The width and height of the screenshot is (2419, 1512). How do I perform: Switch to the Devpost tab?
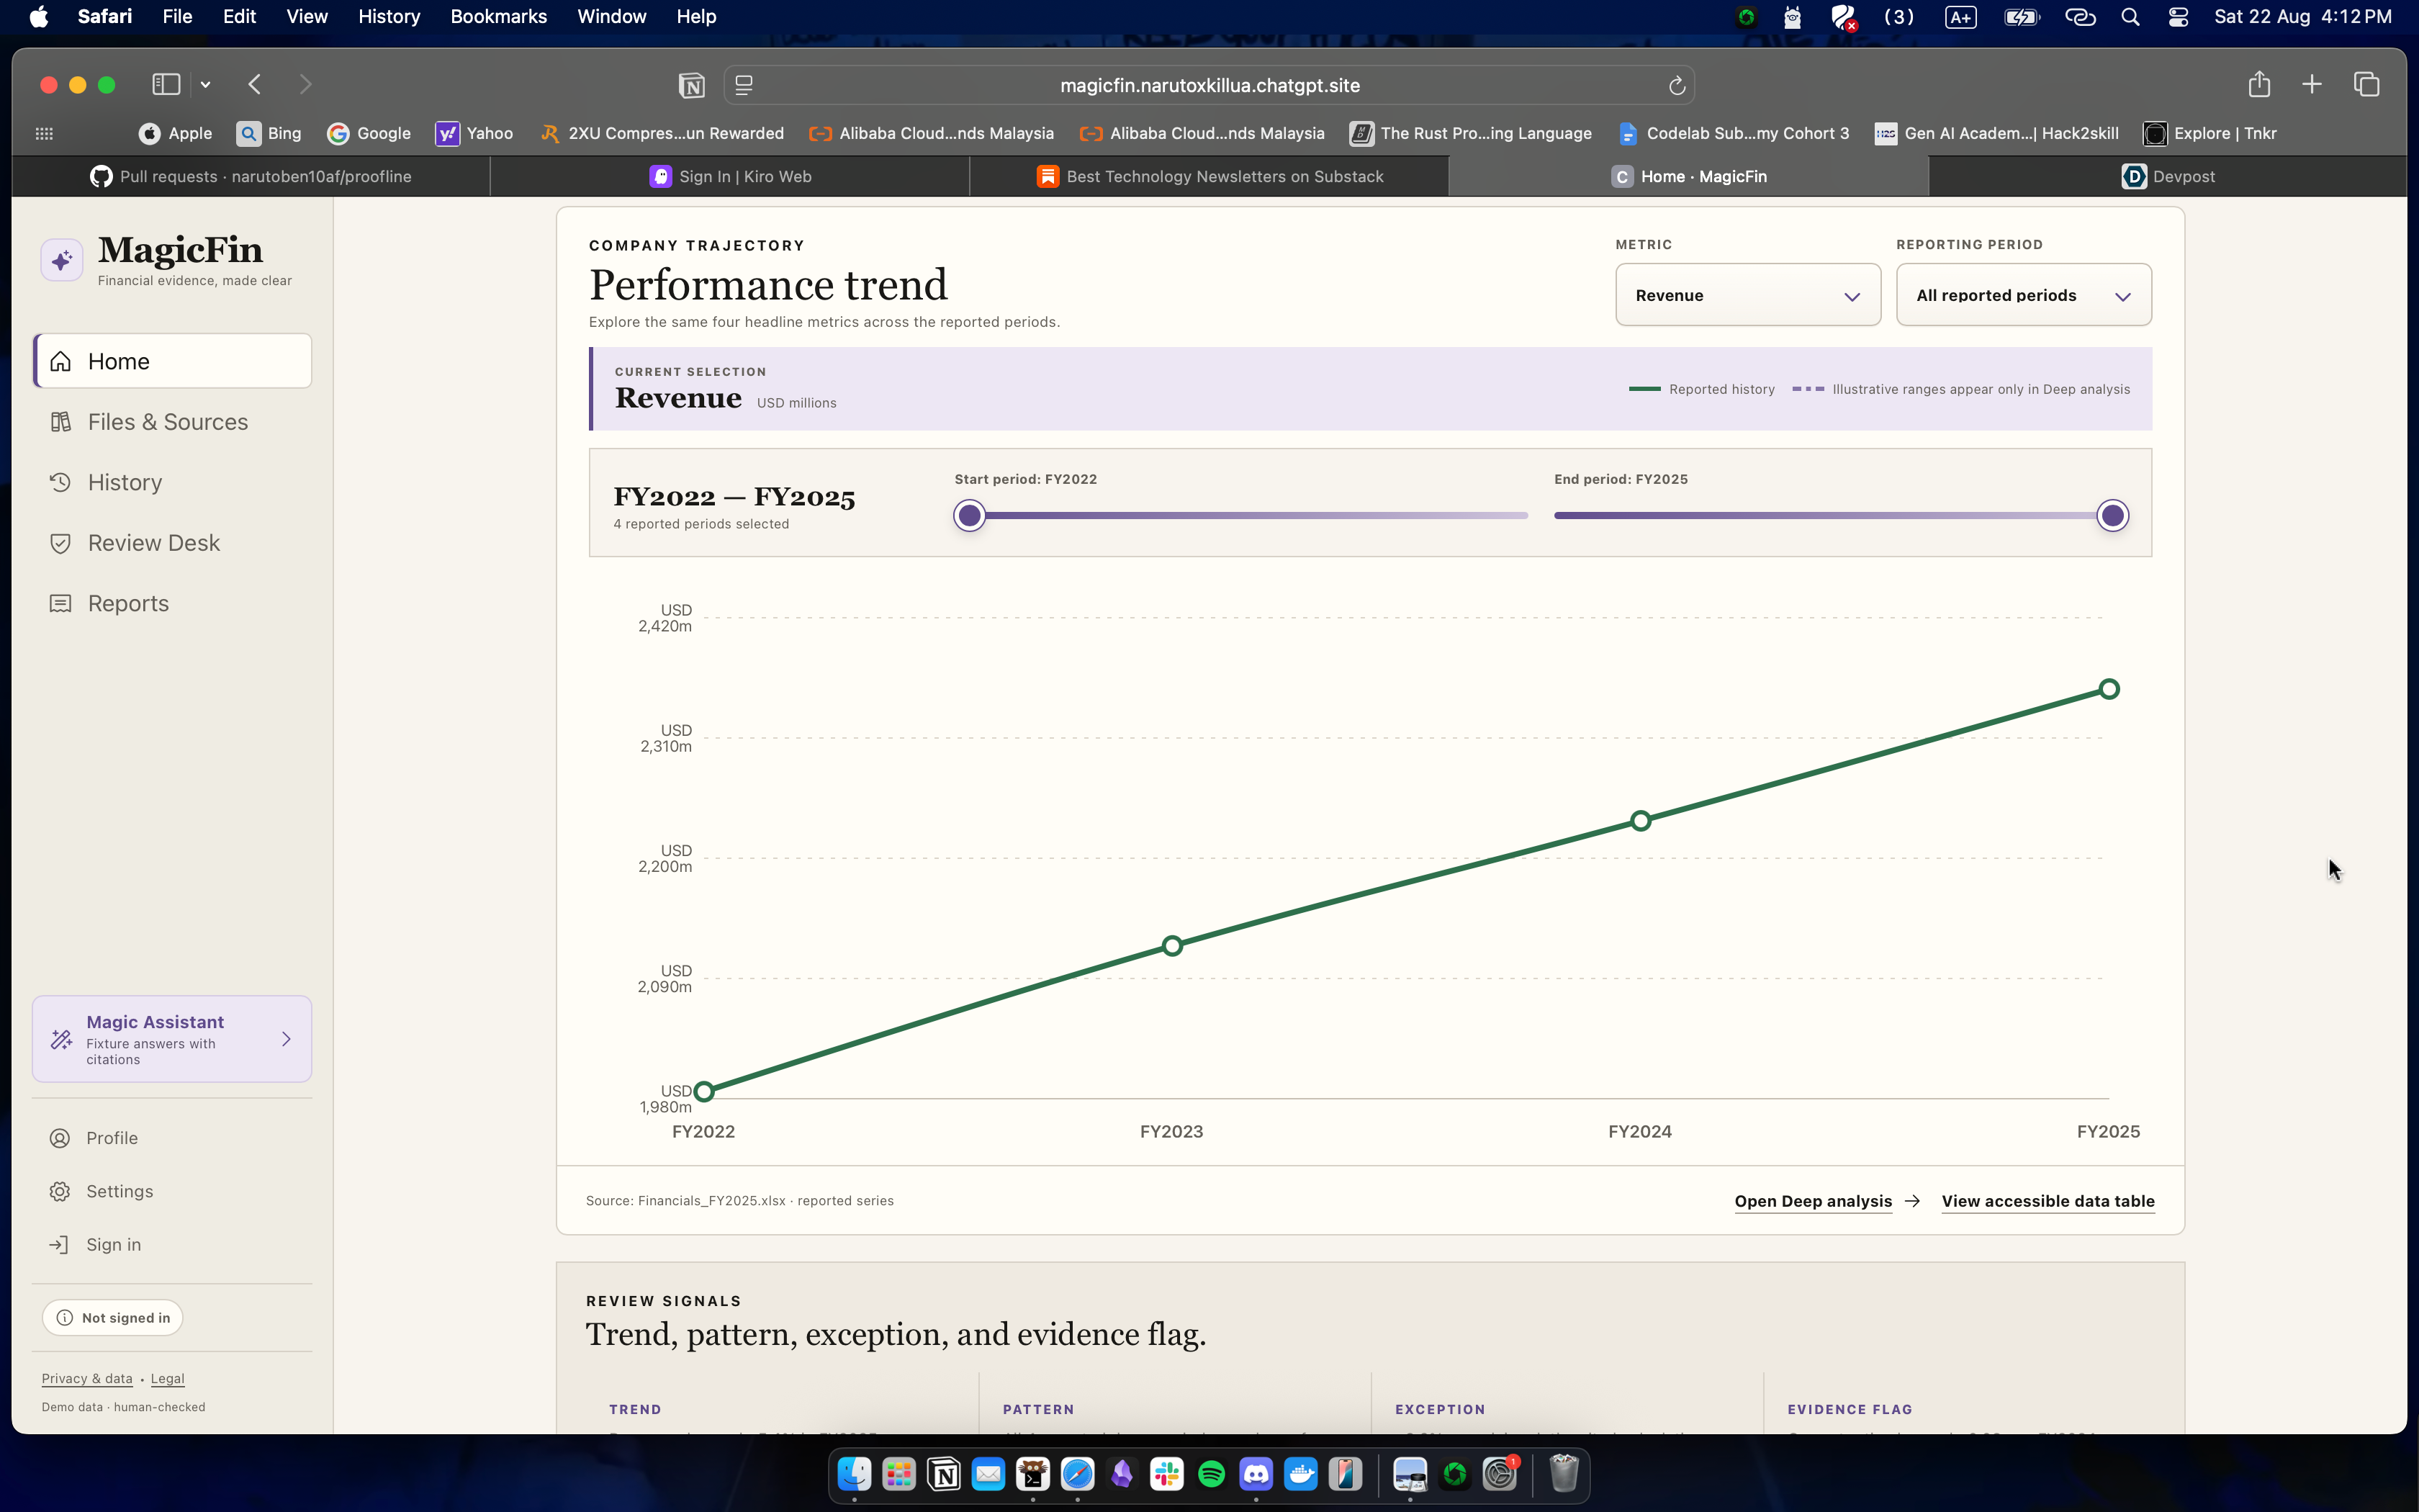[x=2168, y=176]
